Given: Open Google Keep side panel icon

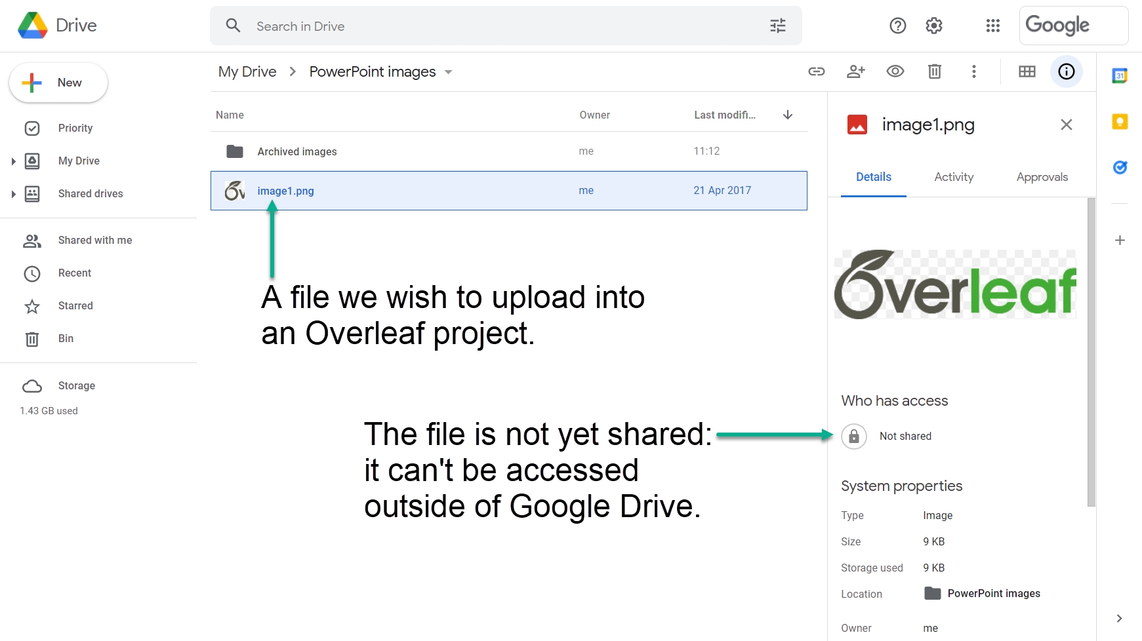Looking at the screenshot, I should point(1120,122).
